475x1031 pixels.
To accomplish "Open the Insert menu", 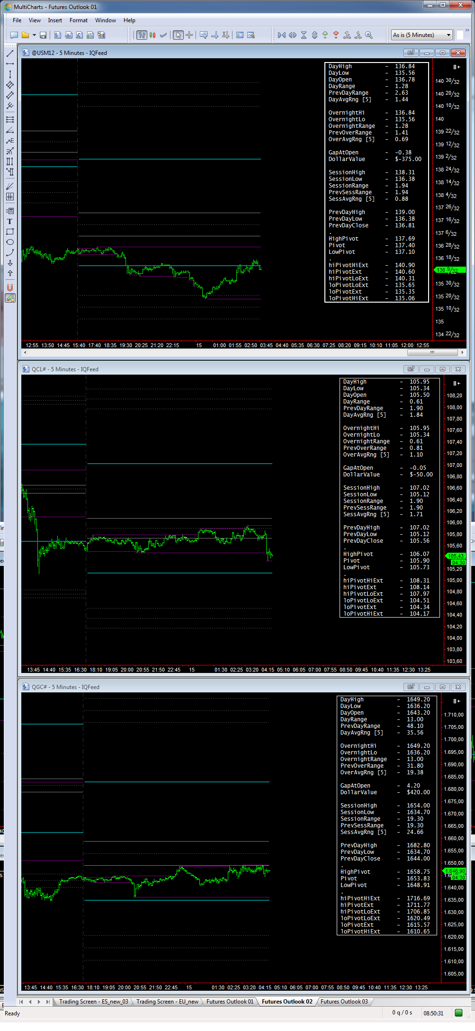I will (x=55, y=20).
